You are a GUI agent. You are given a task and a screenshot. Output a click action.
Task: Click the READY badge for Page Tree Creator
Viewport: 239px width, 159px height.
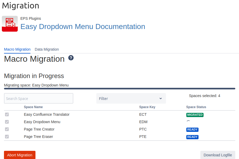pos(192,129)
